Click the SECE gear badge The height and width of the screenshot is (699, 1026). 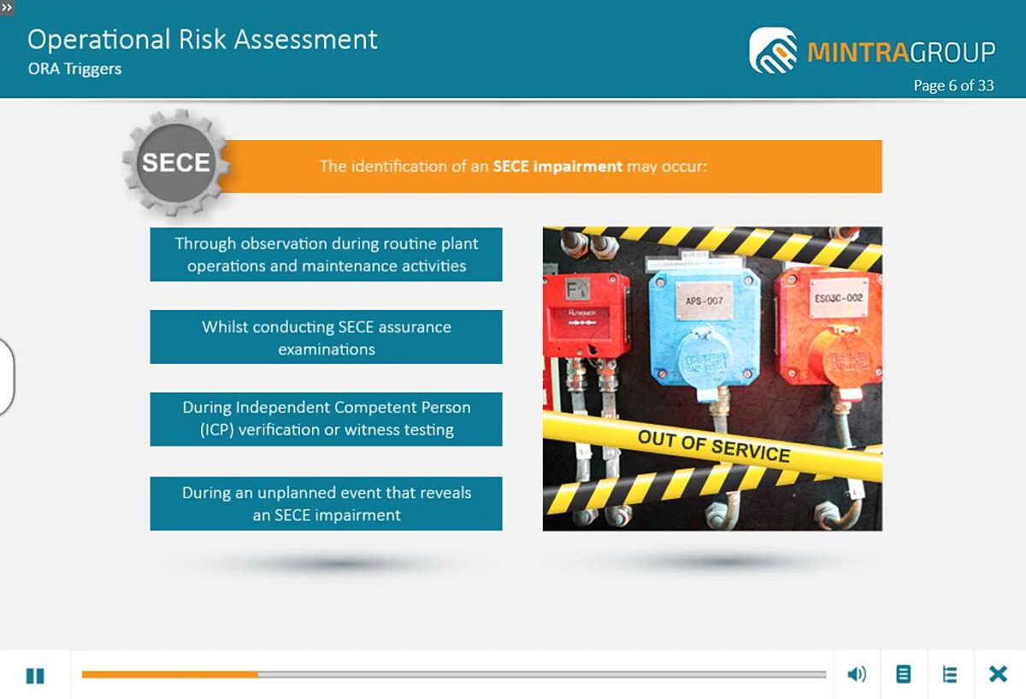pyautogui.click(x=175, y=162)
